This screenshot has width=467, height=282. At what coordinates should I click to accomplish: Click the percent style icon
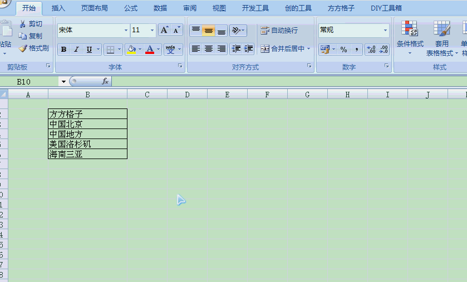tap(343, 50)
